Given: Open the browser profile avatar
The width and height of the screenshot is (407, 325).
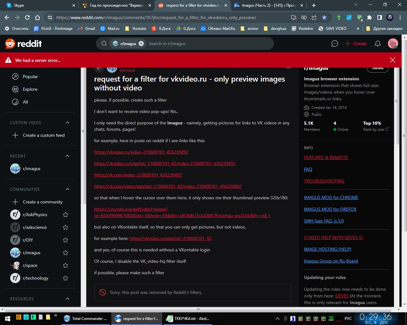Looking at the screenshot, I should (390, 17).
